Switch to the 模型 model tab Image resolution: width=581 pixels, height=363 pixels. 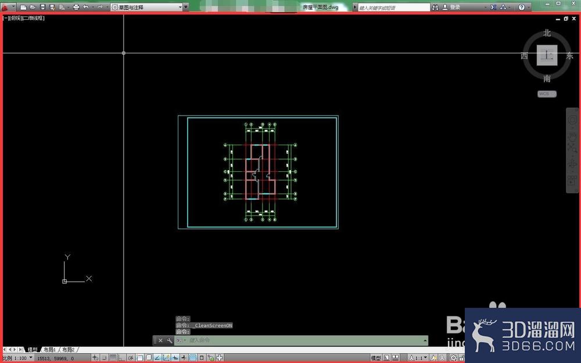tap(33, 349)
